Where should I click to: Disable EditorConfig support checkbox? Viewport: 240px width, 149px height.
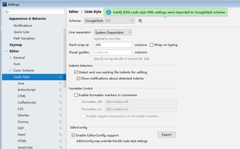pyautogui.click(x=74, y=135)
